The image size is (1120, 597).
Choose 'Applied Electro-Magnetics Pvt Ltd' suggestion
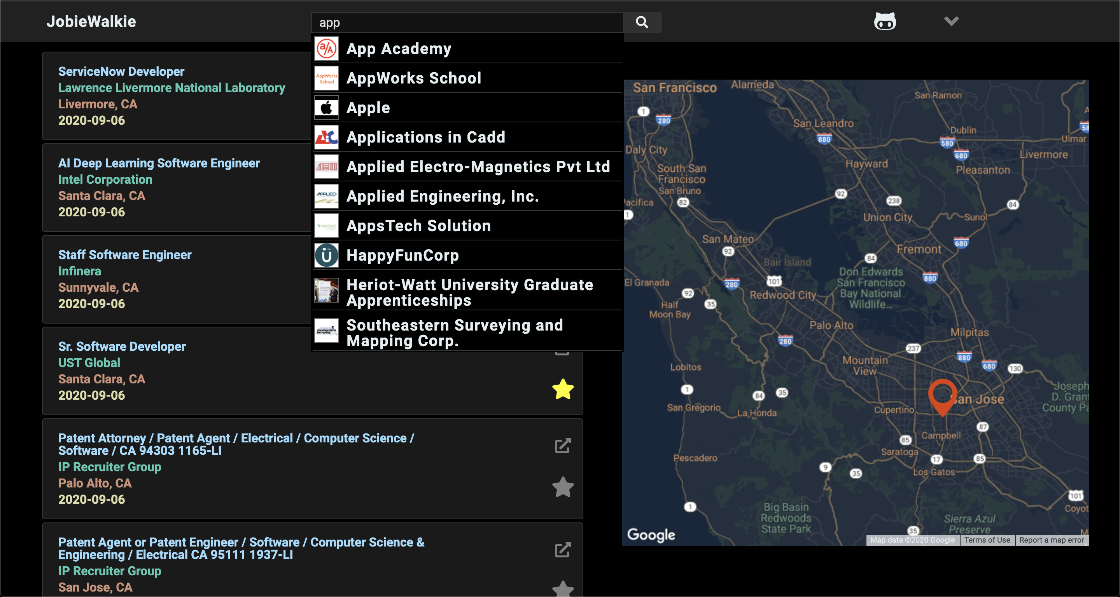[x=467, y=167]
